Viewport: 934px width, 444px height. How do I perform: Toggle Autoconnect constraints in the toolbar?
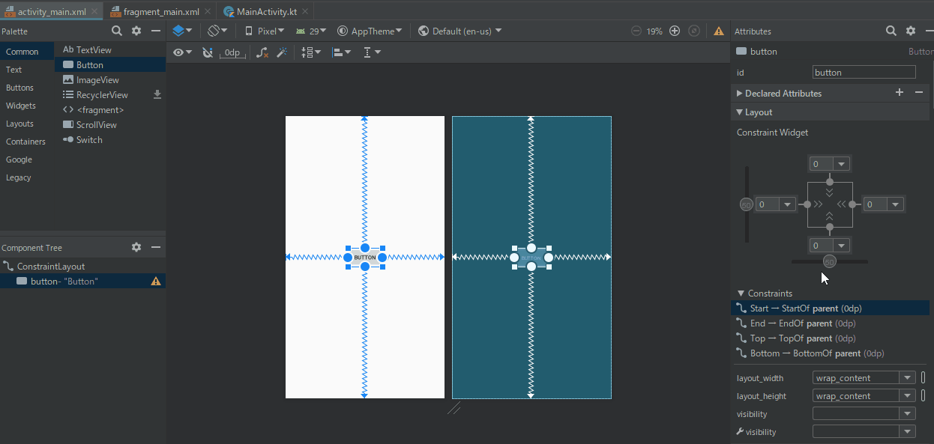tap(208, 52)
